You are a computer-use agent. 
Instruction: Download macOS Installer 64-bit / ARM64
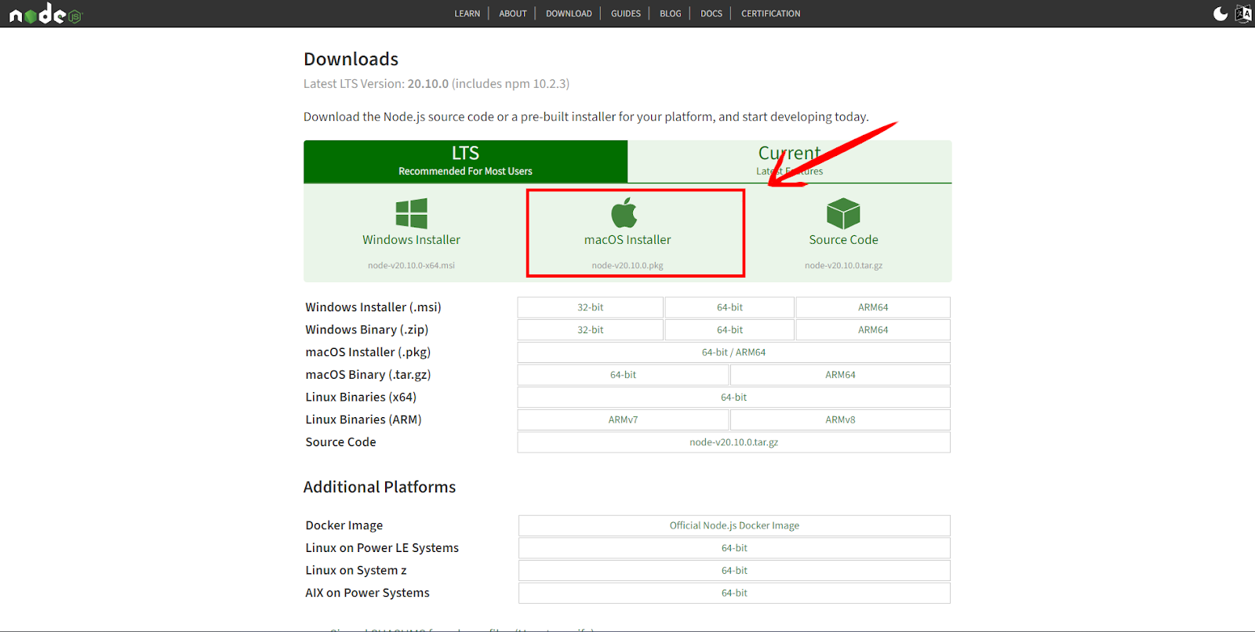pyautogui.click(x=734, y=353)
